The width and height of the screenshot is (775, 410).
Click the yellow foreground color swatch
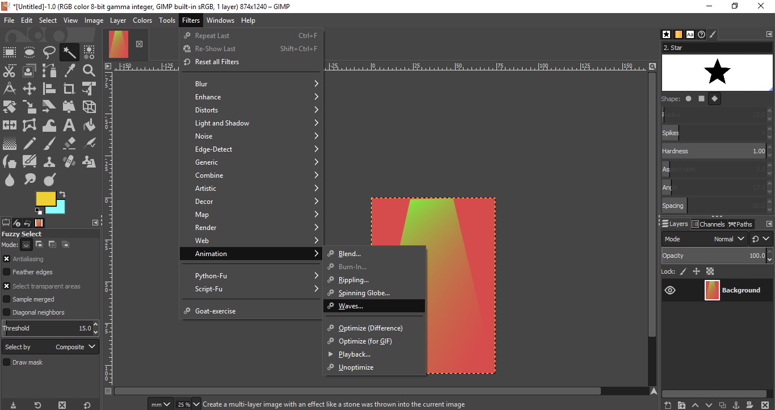click(45, 199)
